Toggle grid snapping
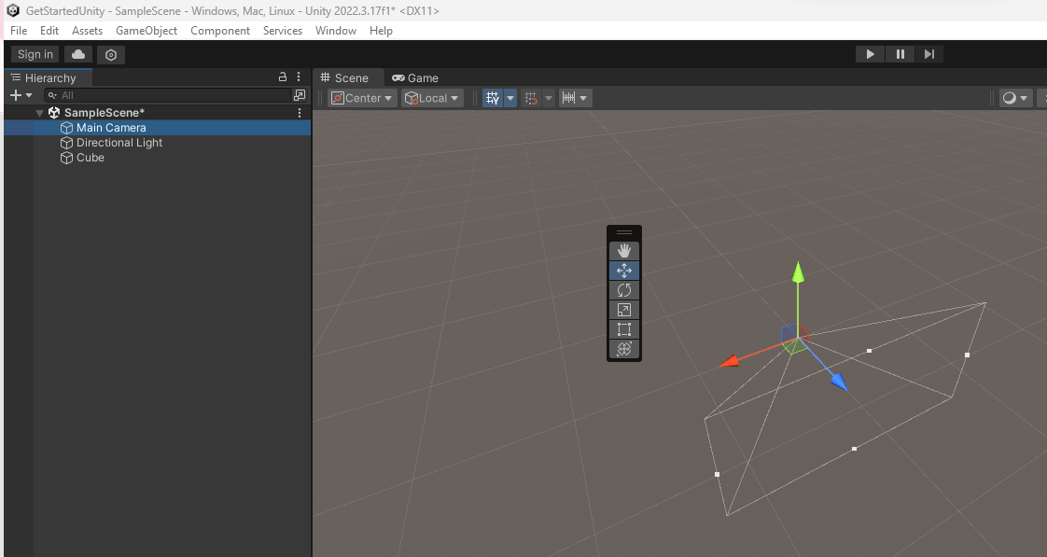This screenshot has height=557, width=1047. (x=531, y=98)
